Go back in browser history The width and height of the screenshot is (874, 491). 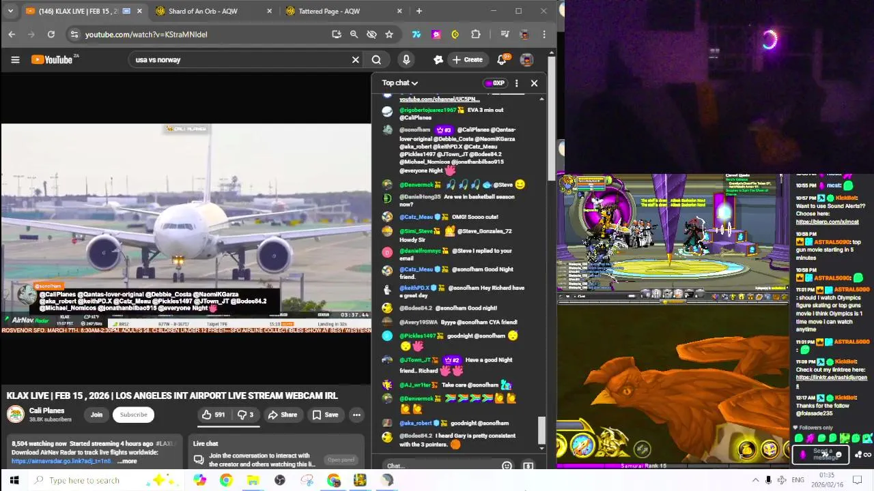pos(12,34)
